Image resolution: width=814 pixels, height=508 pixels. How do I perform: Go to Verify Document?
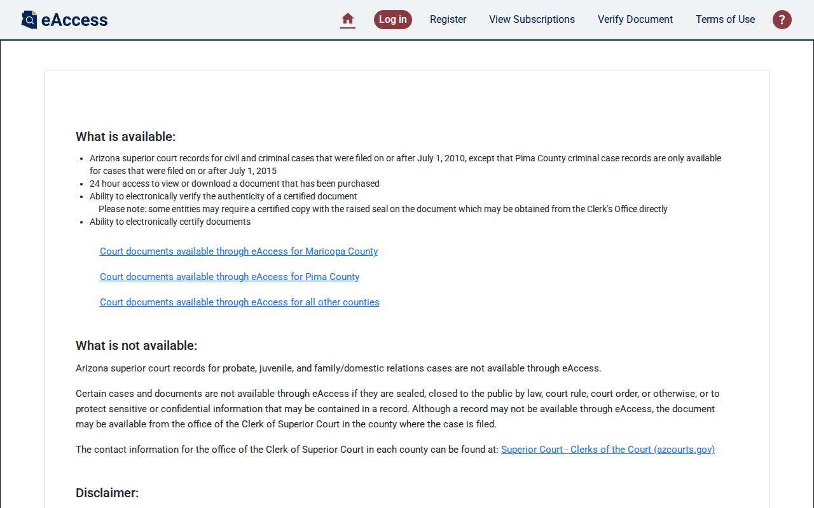[x=635, y=20]
